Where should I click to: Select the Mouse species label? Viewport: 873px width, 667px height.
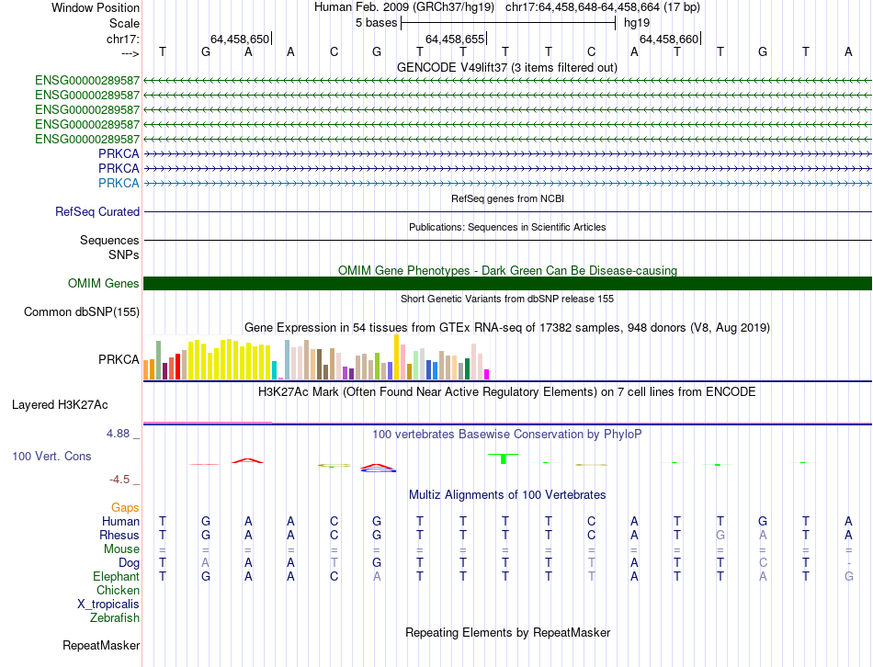click(x=121, y=549)
